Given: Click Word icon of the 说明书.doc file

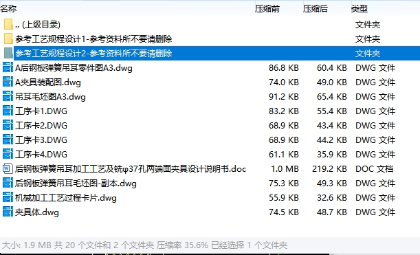Looking at the screenshot, I should click(8, 169).
